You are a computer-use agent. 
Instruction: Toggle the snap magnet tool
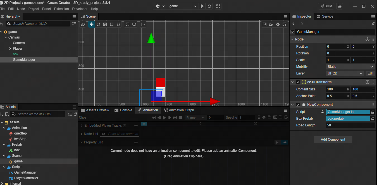click(x=118, y=24)
